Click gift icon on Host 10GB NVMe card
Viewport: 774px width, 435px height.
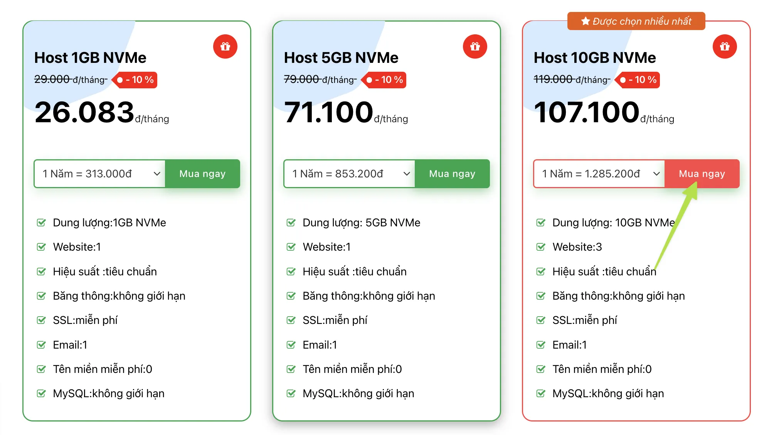[x=725, y=47]
